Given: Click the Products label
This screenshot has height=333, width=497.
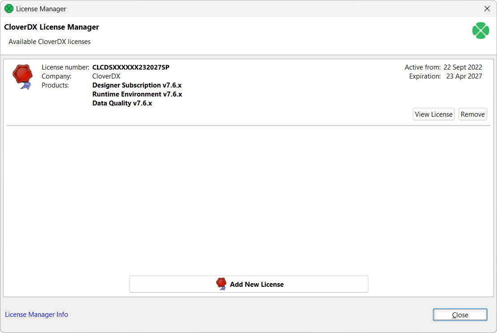Looking at the screenshot, I should (55, 85).
